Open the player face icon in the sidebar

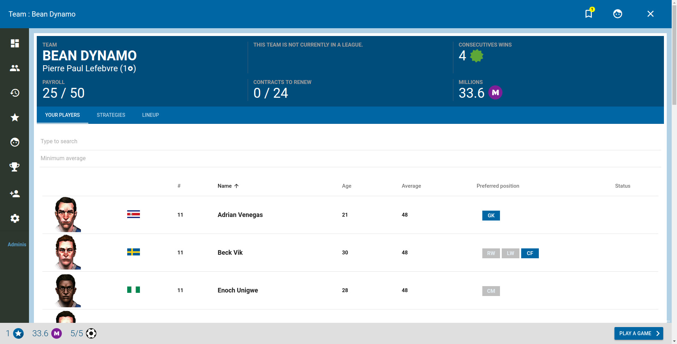pyautogui.click(x=14, y=142)
